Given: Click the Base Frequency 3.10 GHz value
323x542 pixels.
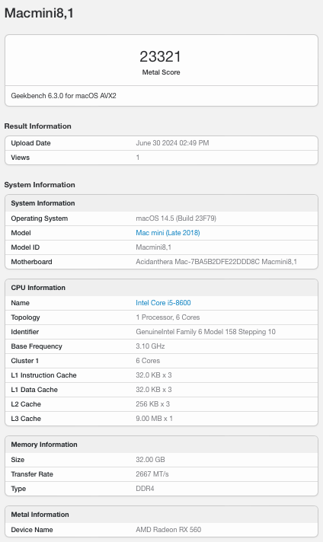Looking at the screenshot, I should click(150, 346).
